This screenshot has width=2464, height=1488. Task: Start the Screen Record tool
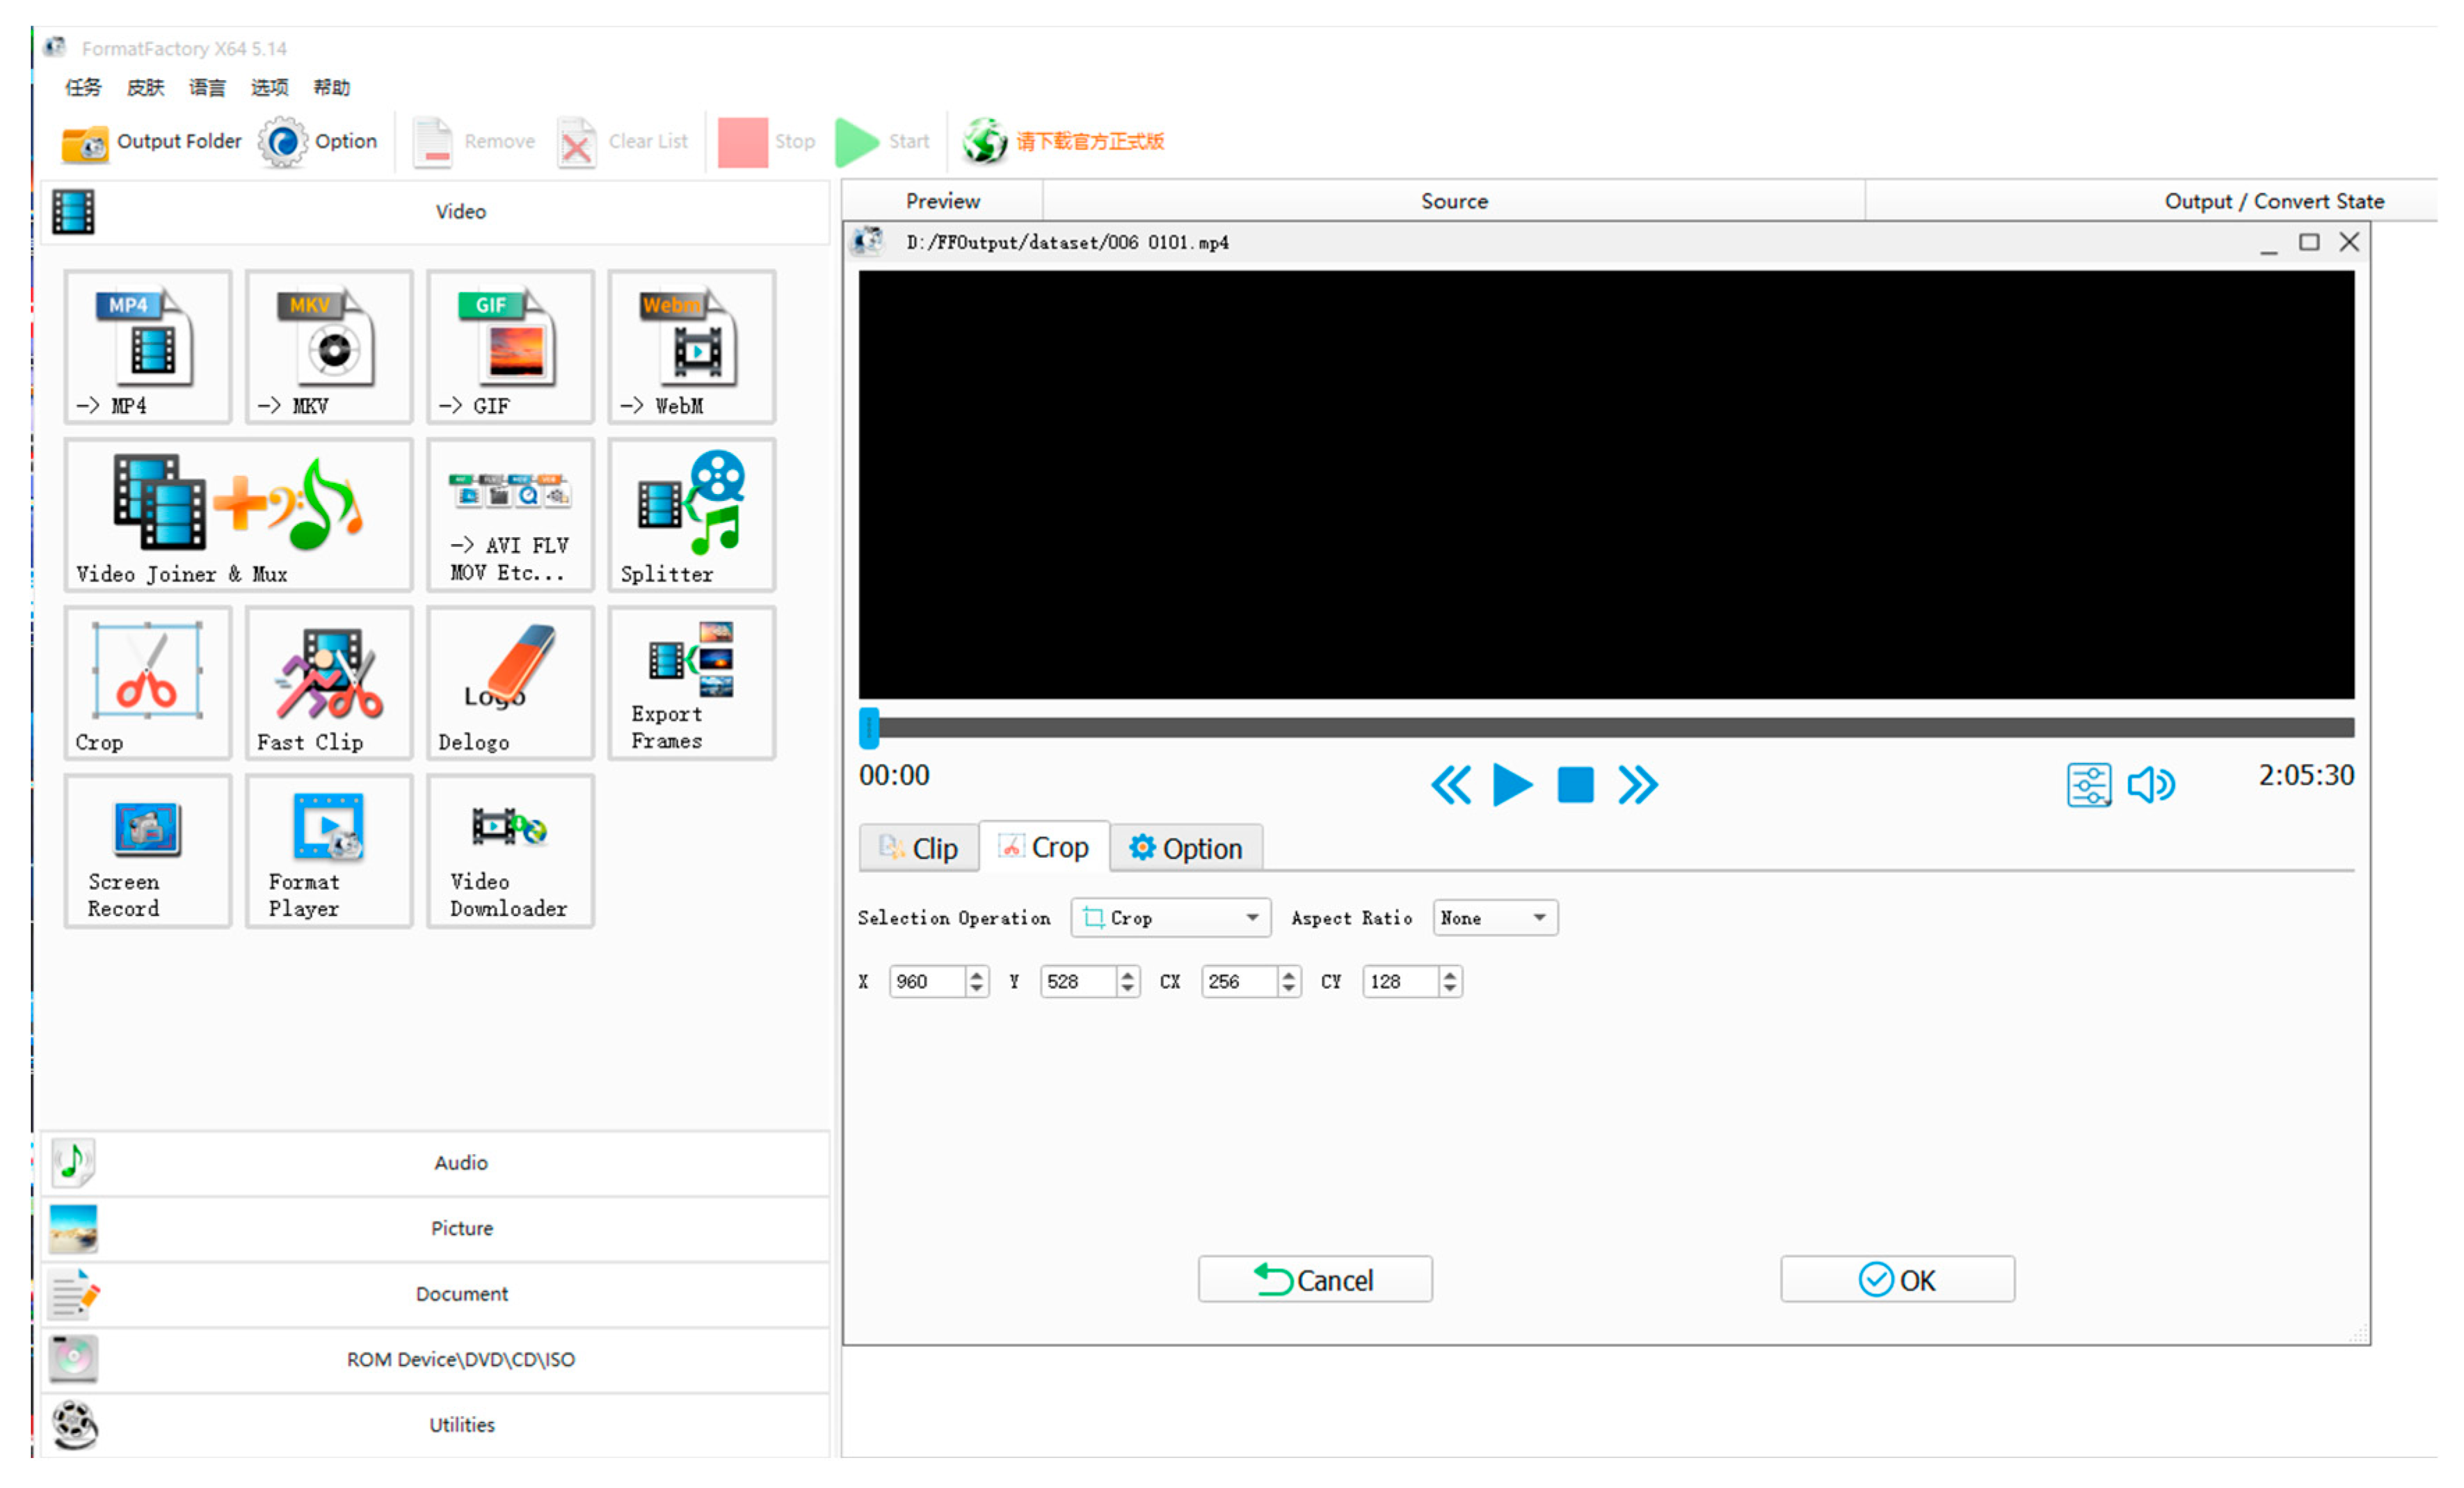(x=148, y=851)
